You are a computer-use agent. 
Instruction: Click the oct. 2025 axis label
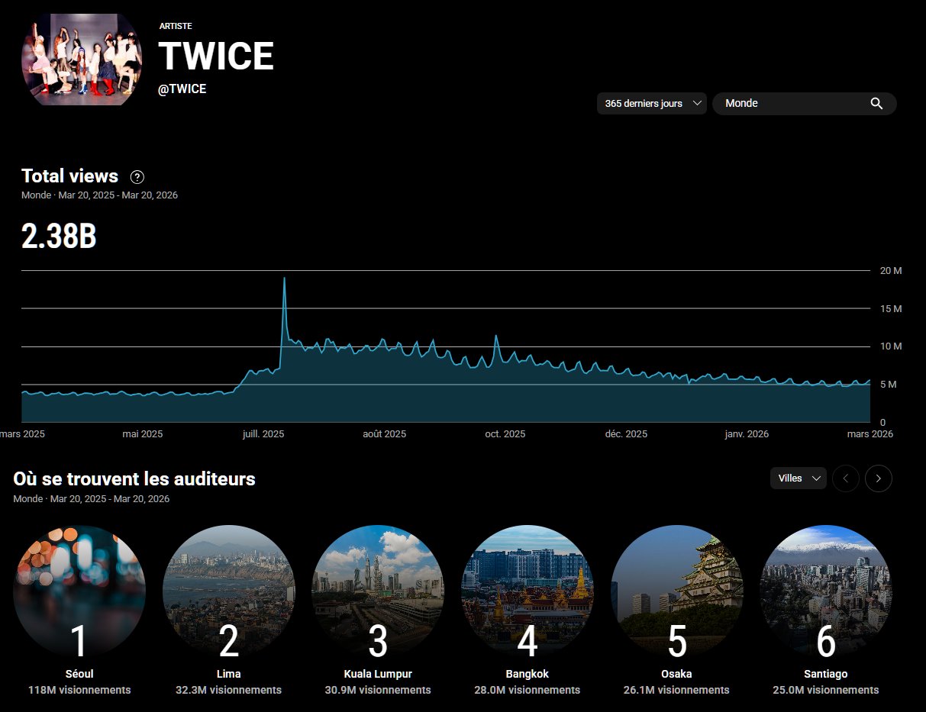[505, 433]
